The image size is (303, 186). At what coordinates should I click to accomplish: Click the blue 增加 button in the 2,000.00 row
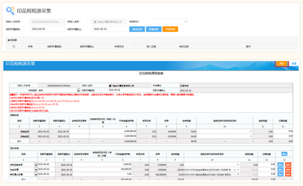coord(281,165)
